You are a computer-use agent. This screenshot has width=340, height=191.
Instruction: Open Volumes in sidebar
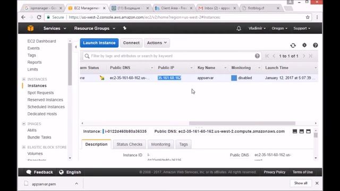click(x=35, y=153)
